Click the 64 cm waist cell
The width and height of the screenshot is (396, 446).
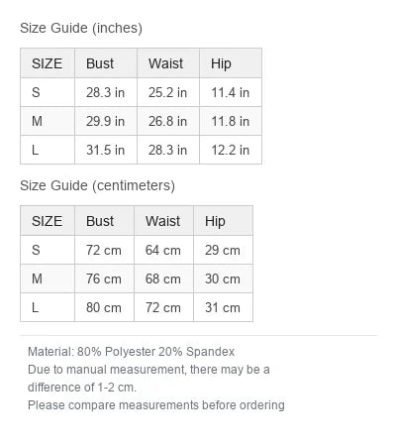163,250
